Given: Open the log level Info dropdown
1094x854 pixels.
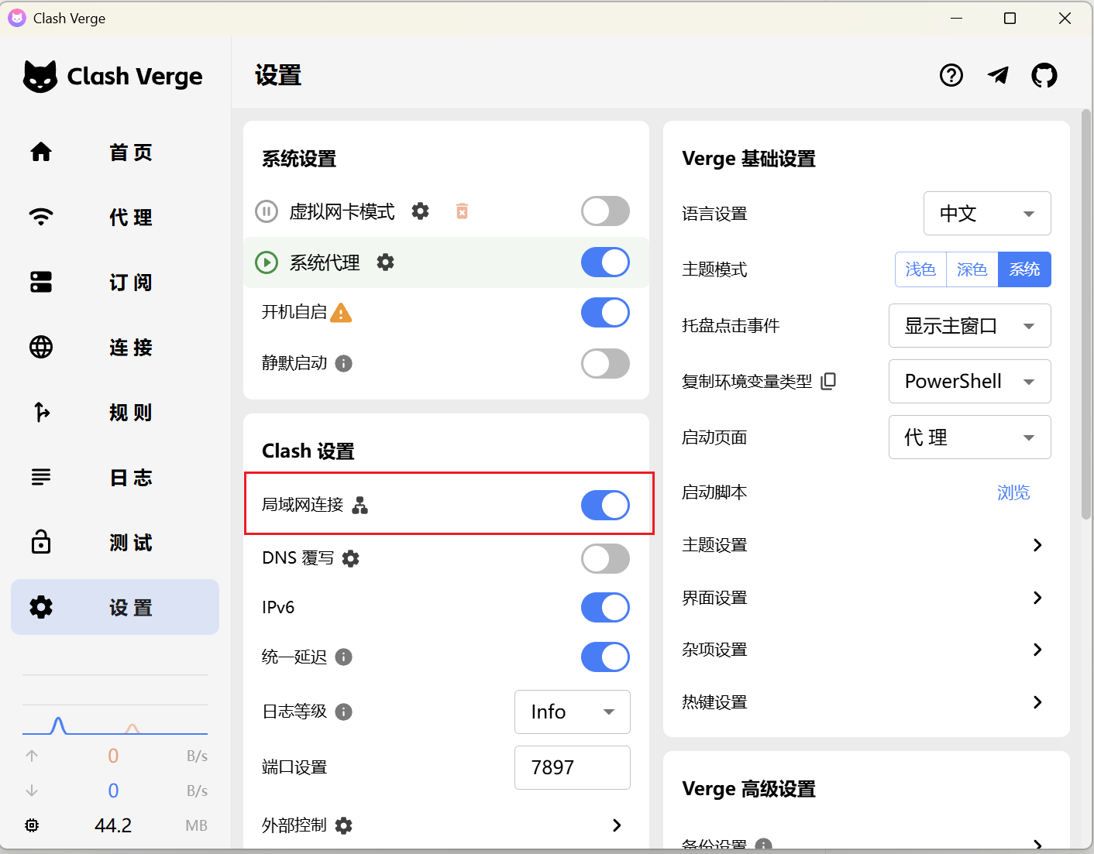Looking at the screenshot, I should click(x=572, y=712).
